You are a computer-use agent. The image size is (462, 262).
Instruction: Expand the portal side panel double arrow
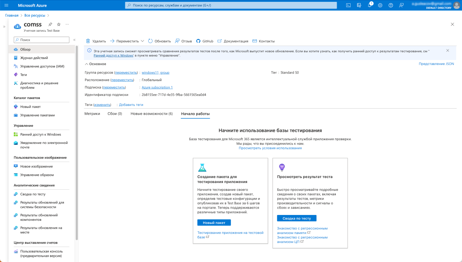coord(4,27)
